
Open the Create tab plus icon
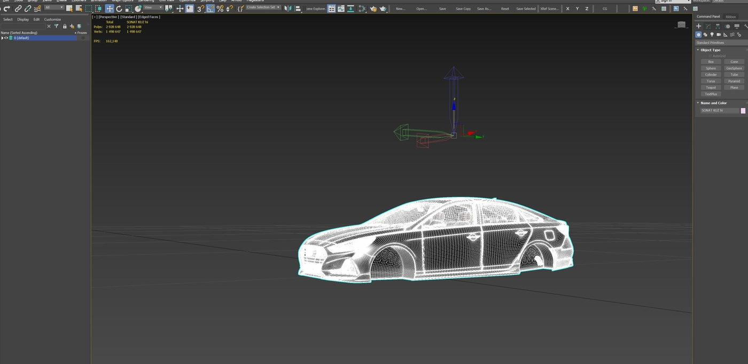698,26
